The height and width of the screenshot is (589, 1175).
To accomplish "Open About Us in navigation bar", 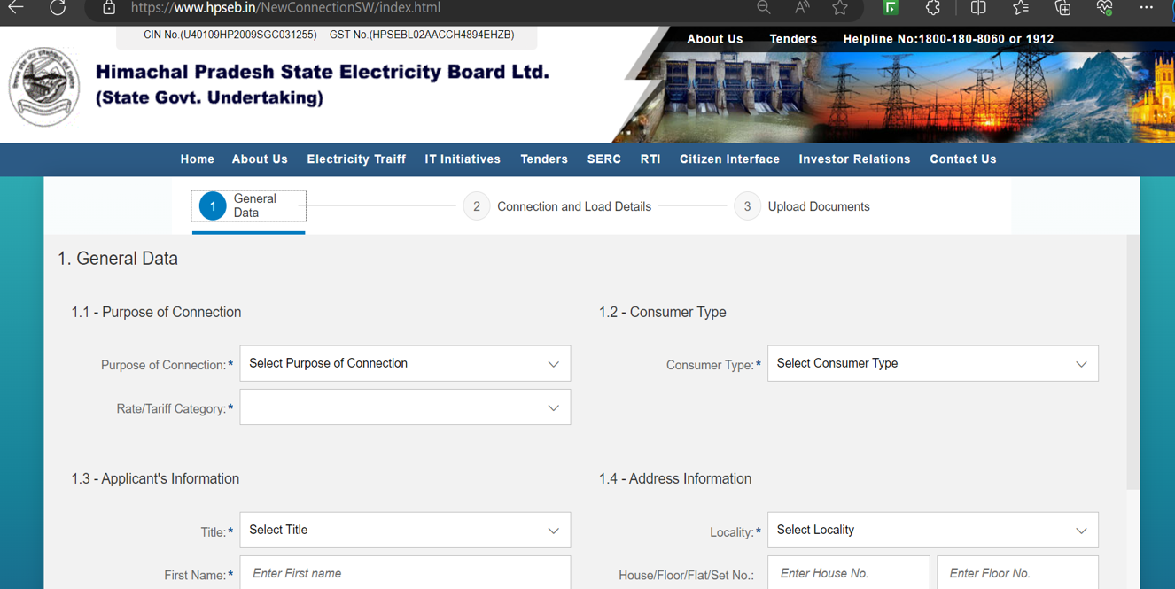I will coord(260,159).
